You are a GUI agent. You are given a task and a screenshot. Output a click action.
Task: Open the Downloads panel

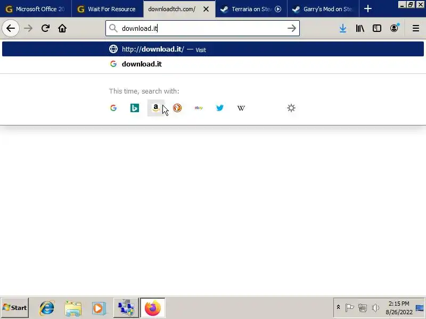pyautogui.click(x=343, y=28)
